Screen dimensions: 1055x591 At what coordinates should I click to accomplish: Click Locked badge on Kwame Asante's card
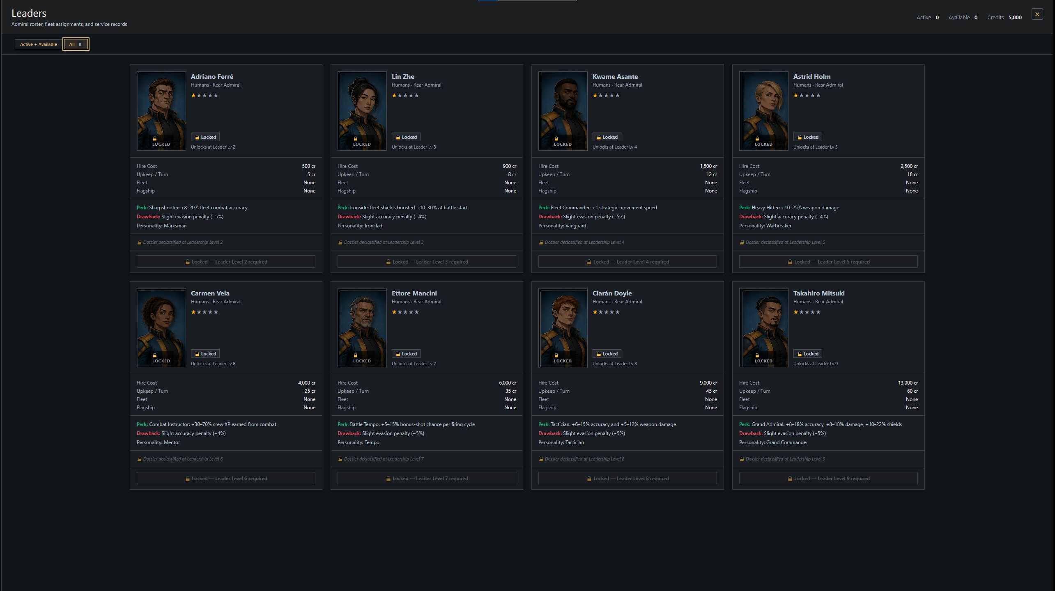pyautogui.click(x=607, y=137)
